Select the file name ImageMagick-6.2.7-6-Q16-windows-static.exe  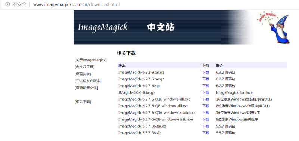[x=157, y=113]
